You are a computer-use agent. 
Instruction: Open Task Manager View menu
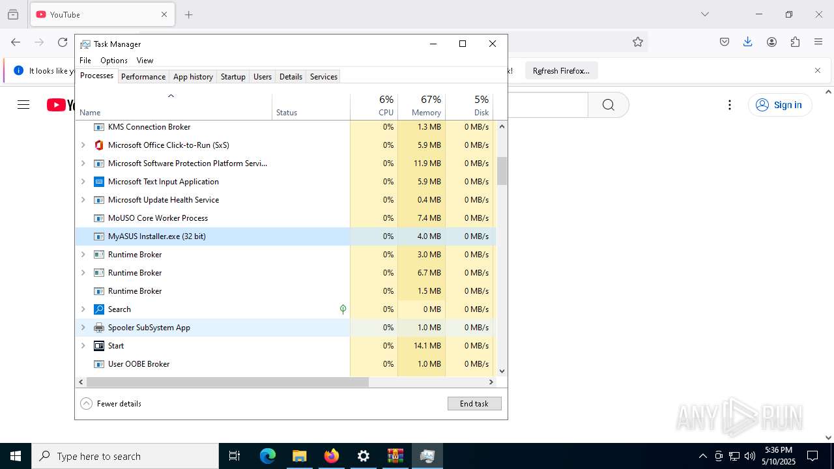click(x=145, y=61)
